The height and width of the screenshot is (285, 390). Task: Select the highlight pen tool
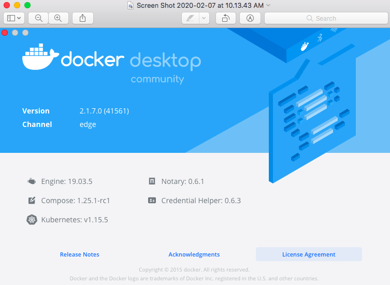[x=190, y=18]
